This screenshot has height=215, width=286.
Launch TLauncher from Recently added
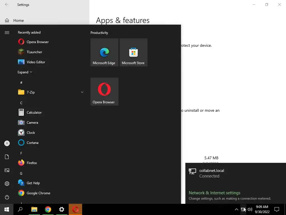point(51,52)
